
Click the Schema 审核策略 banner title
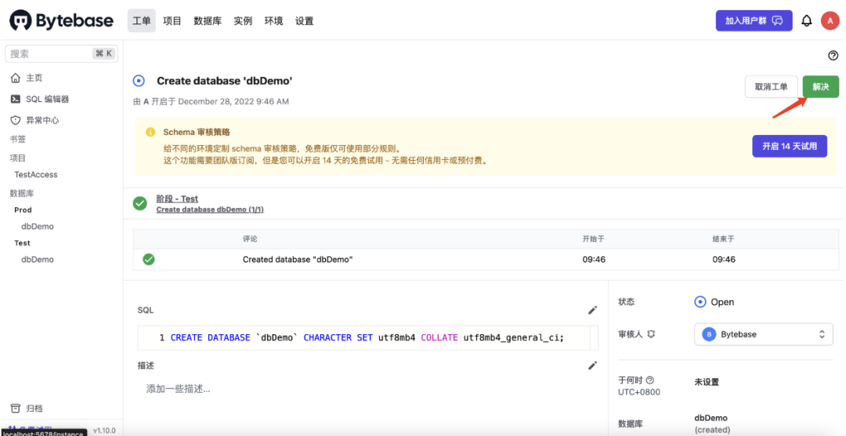tap(197, 132)
